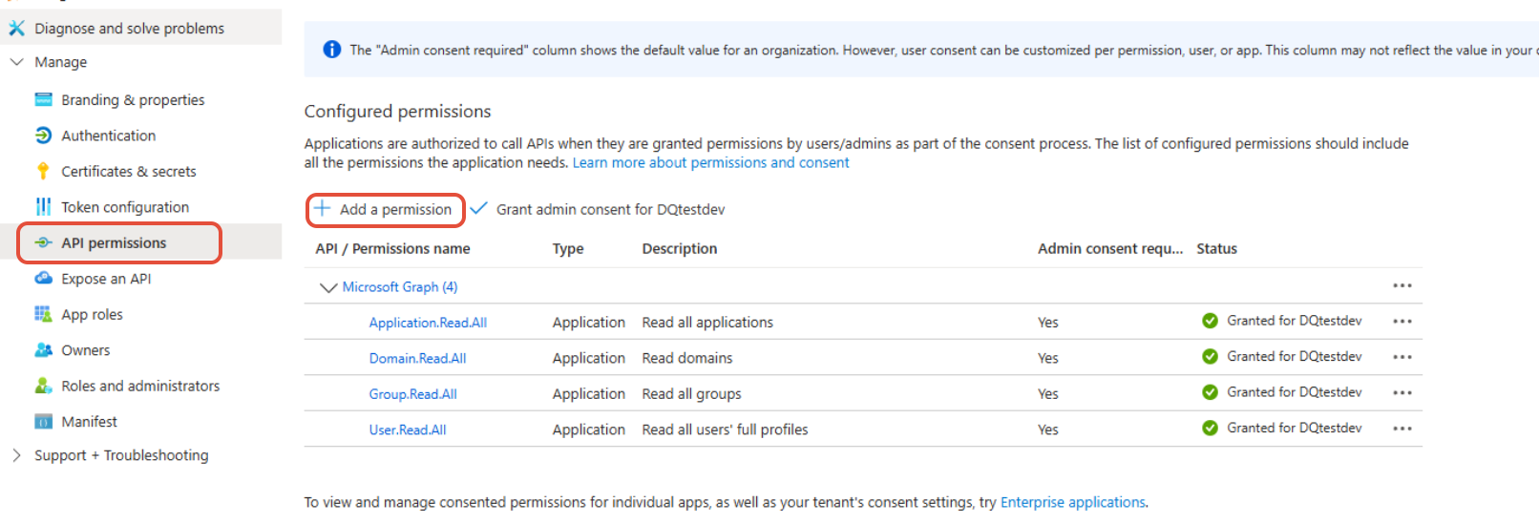Go to Authentication settings

pos(108,136)
